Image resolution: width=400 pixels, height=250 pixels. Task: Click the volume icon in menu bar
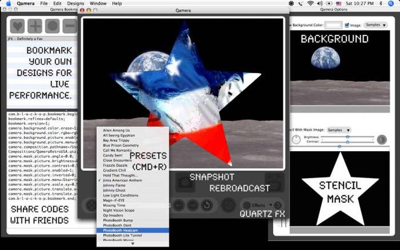pyautogui.click(x=319, y=4)
